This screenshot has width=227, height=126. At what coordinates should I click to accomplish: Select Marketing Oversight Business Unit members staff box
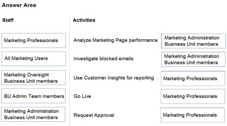point(33,78)
